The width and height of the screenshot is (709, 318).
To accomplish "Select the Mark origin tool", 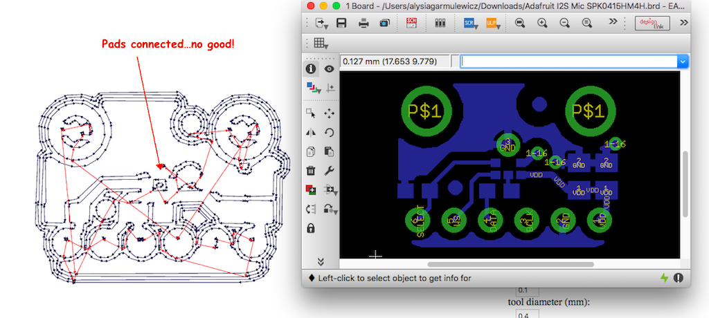I will click(330, 88).
